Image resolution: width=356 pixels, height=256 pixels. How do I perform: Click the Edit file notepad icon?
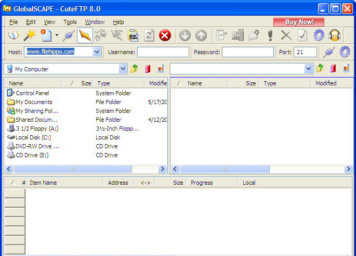point(221,35)
